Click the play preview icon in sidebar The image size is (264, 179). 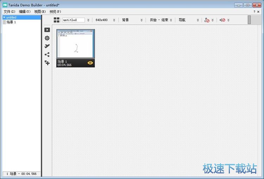47,30
